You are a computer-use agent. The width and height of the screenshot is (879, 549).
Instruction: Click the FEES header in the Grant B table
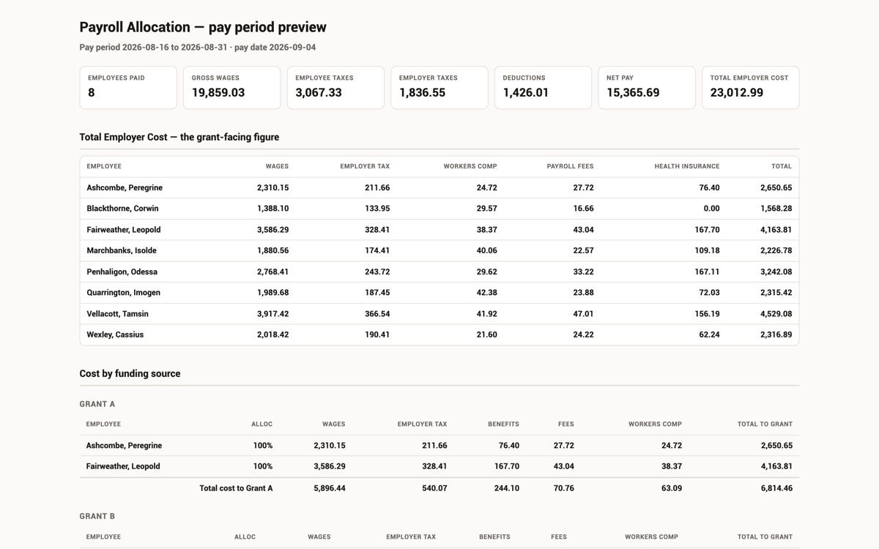559,537
